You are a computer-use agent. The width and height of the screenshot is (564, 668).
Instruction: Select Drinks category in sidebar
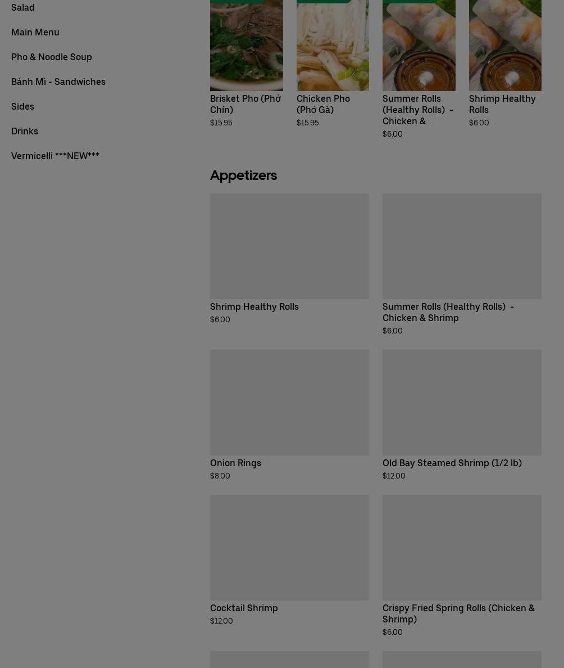[24, 131]
